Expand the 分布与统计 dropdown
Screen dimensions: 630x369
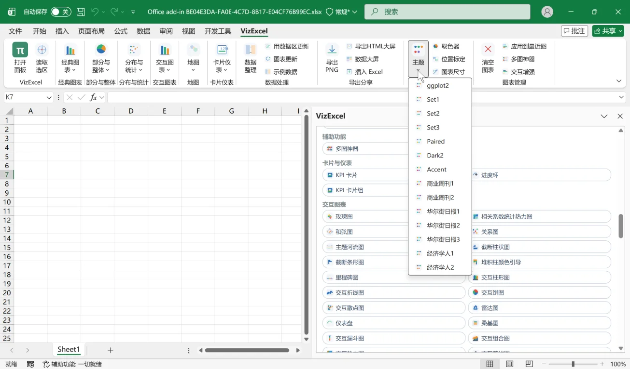(x=134, y=58)
